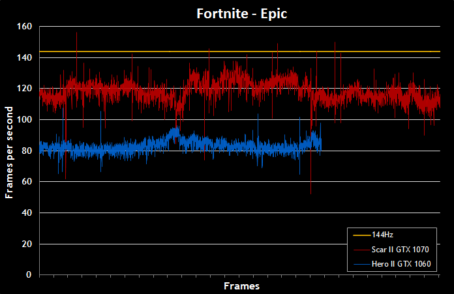Screen dimensions: 454x294
Task: Click the "160" y-axis label
Action: [x=24, y=26]
